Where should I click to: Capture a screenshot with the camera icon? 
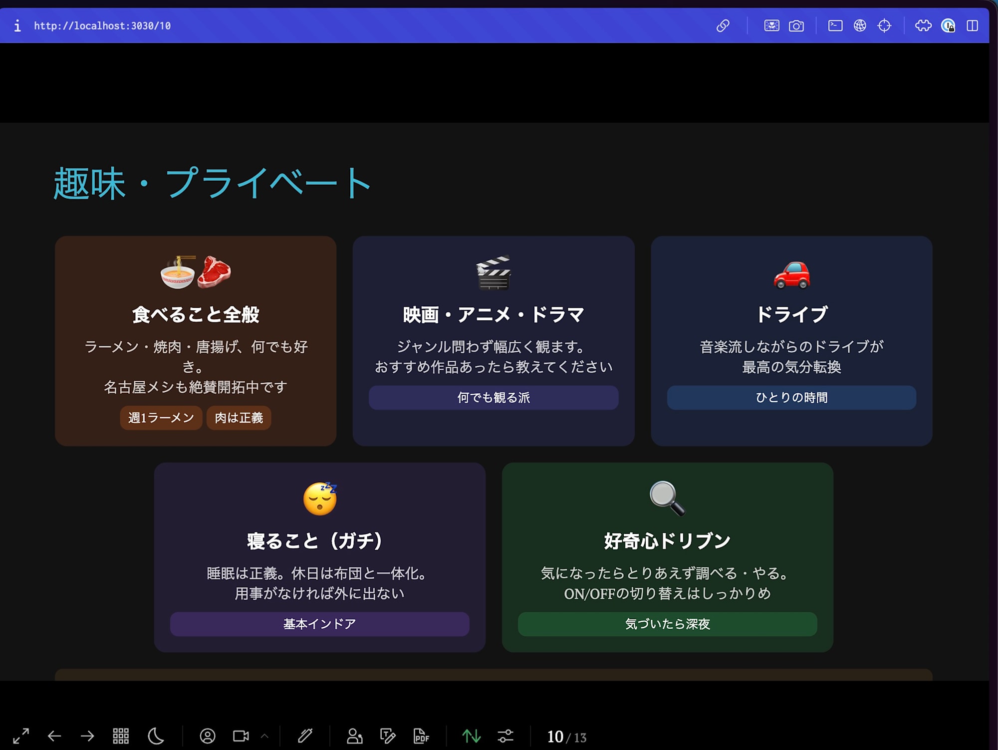796,25
